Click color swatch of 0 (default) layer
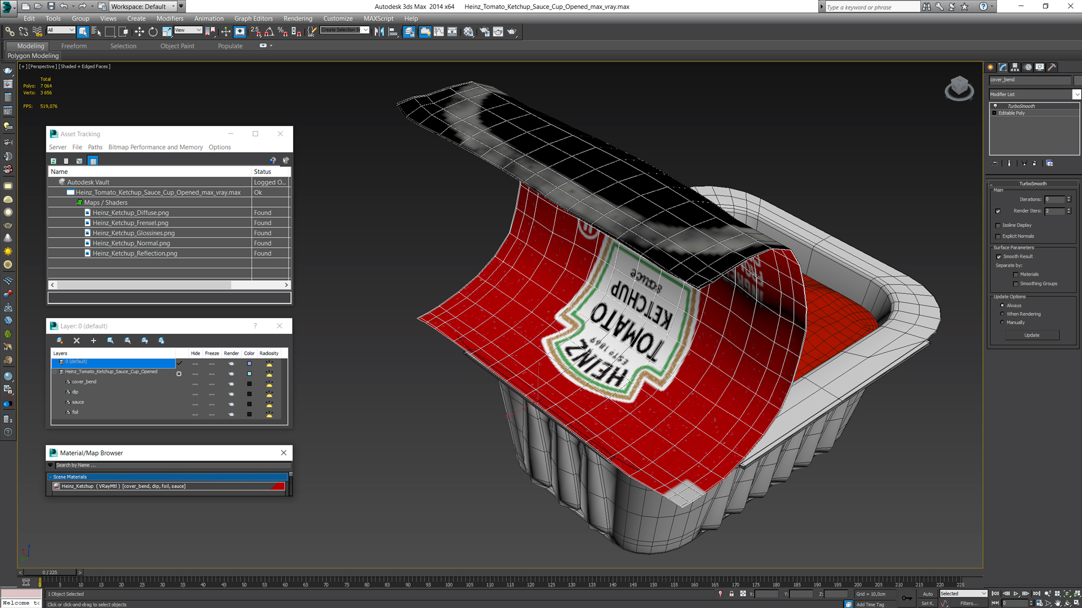 pos(249,364)
